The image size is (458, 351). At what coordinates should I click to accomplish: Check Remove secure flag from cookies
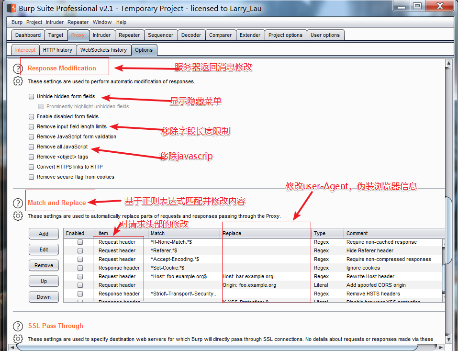pyautogui.click(x=31, y=177)
